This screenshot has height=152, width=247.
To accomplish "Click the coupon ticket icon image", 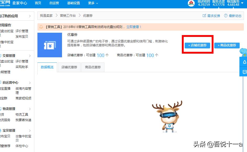I will [50, 45].
